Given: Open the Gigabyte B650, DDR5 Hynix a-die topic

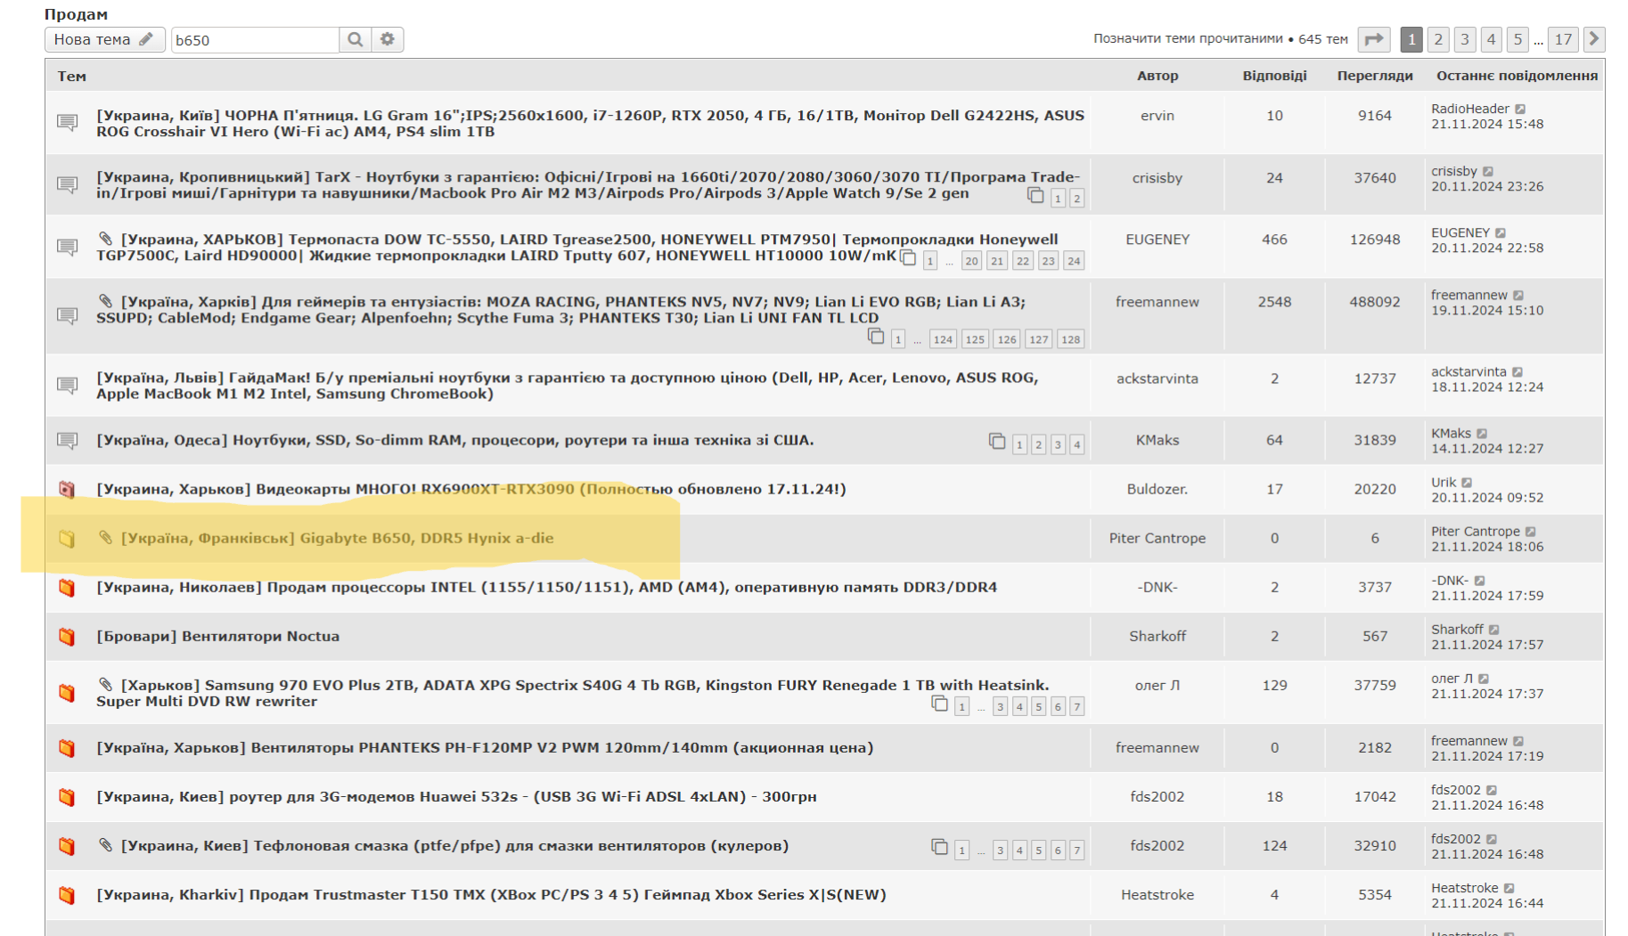Looking at the screenshot, I should 338,538.
